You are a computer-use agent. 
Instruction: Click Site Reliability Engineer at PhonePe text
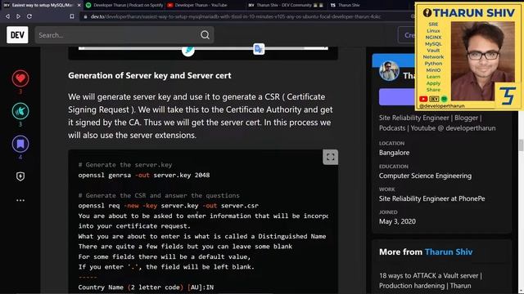click(431, 198)
